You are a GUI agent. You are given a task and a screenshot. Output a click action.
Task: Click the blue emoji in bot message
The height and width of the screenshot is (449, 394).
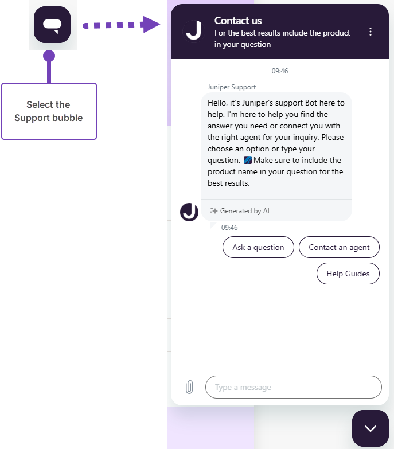248,160
